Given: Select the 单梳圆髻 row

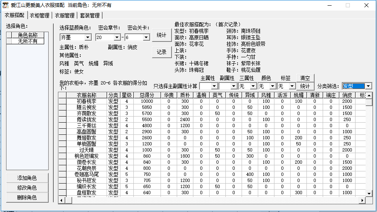Looking at the screenshot, I should pyautogui.click(x=212, y=144).
